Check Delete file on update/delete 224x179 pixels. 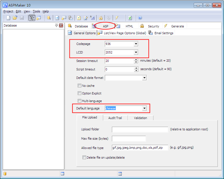pyautogui.click(x=84, y=158)
